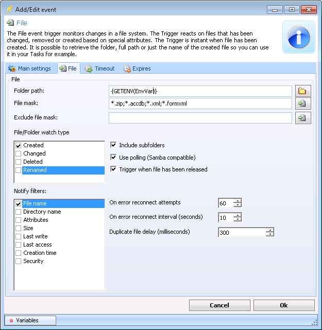
Task: Enable the Changed watch type checkbox
Action: coord(19,154)
